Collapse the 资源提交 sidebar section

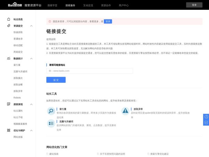pyautogui.click(x=31, y=26)
